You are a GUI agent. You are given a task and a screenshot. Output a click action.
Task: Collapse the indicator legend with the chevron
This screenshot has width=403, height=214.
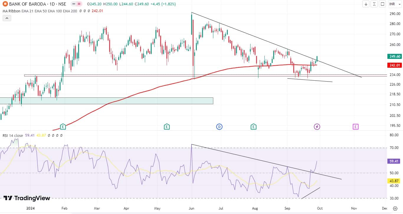[7, 18]
